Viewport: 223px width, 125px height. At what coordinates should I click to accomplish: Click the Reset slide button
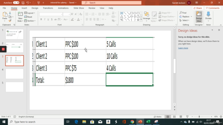28,17
